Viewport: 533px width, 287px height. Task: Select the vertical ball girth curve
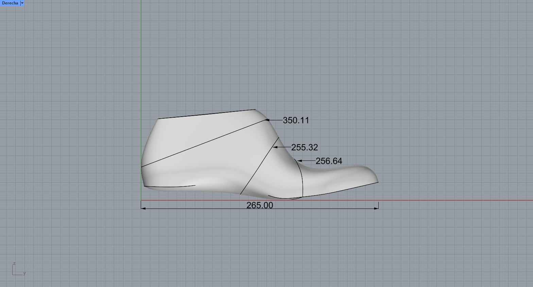pos(302,180)
